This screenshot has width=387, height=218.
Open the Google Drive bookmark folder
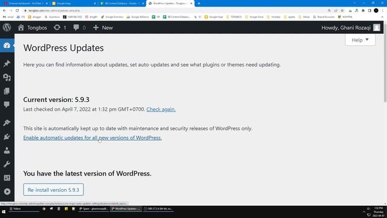(x=254, y=17)
